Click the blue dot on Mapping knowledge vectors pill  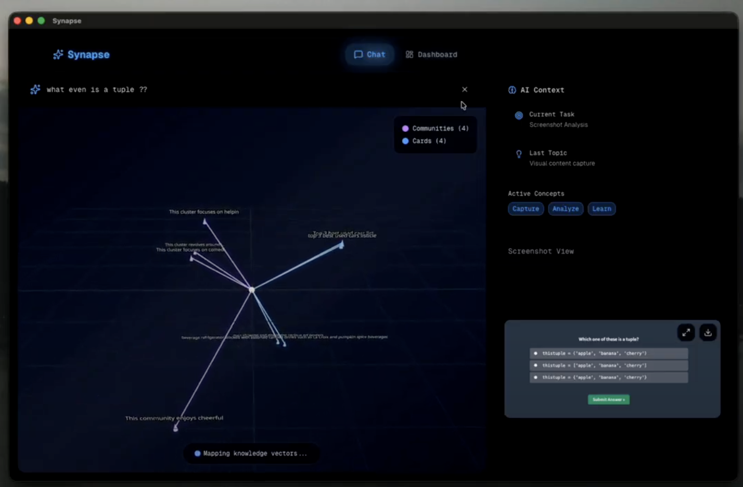pyautogui.click(x=197, y=453)
